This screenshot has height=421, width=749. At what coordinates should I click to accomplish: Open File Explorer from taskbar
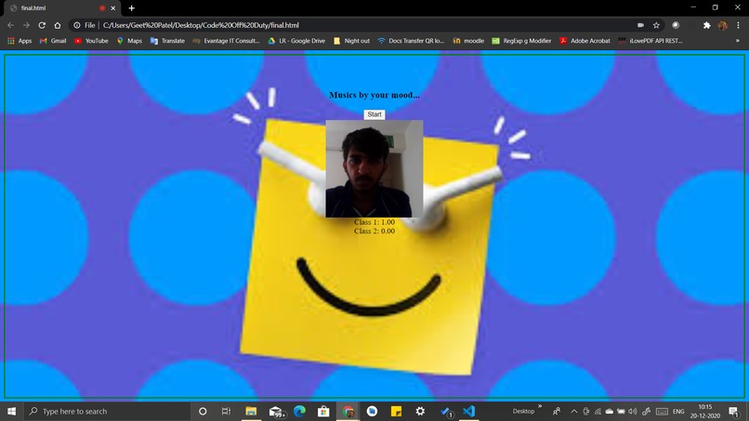point(251,412)
